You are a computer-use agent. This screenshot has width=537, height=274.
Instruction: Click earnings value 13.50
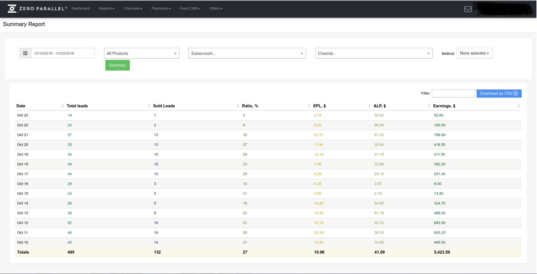click(439, 193)
